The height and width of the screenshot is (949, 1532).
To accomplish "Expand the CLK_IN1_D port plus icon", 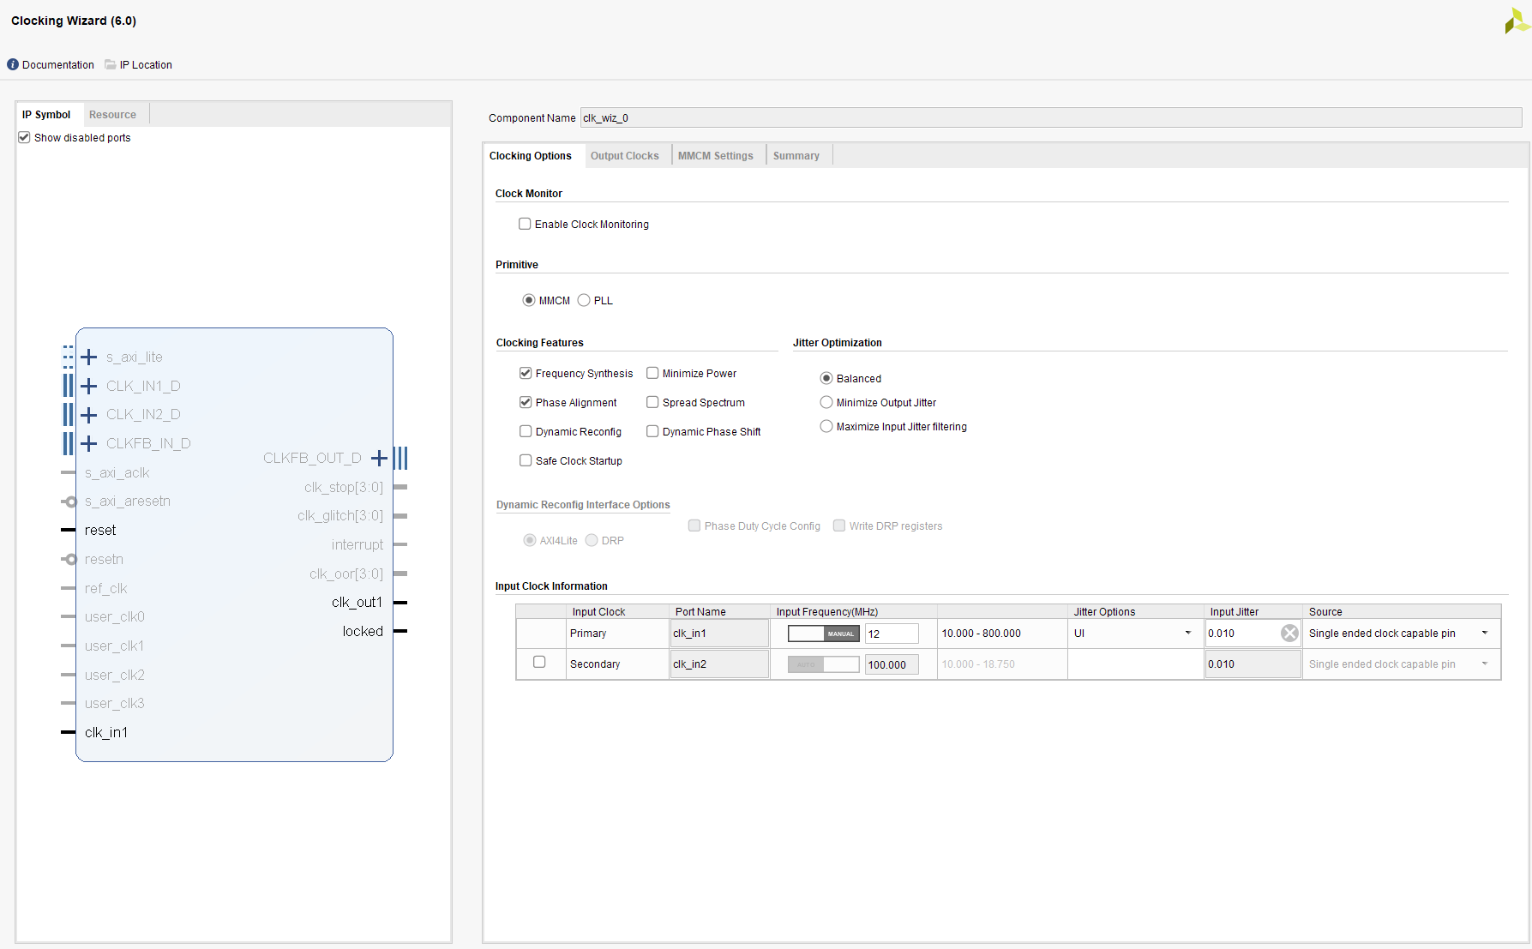I will coord(88,387).
